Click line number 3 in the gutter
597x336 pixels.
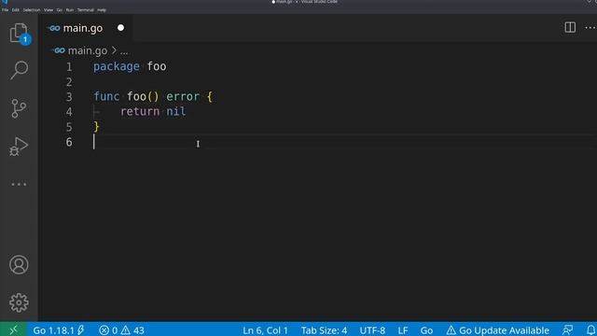tap(69, 97)
